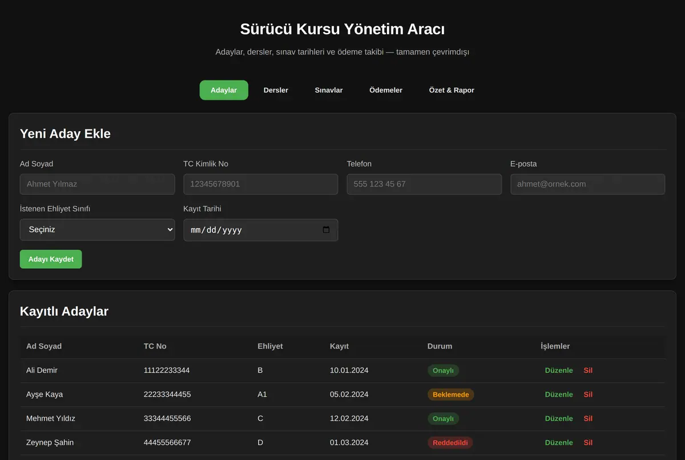This screenshot has height=460, width=685.
Task: Click registration date 10.01.2024
Action: tap(349, 370)
